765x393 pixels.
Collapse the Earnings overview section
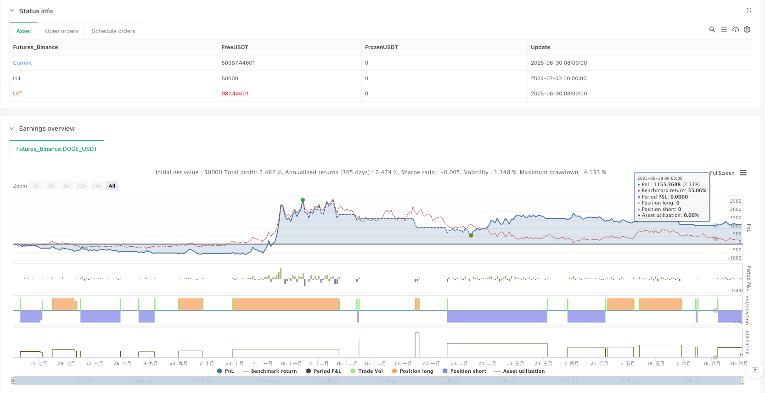[x=12, y=128]
